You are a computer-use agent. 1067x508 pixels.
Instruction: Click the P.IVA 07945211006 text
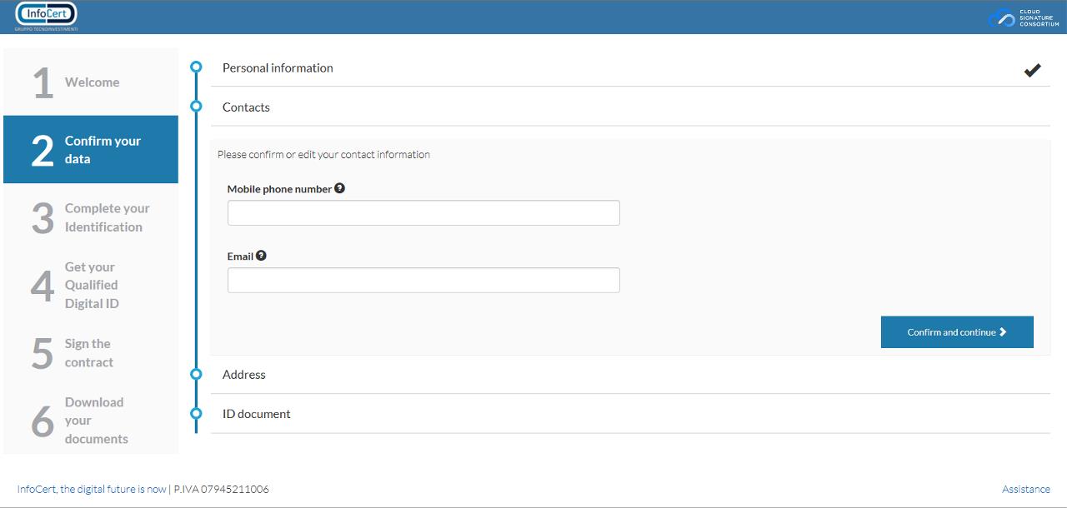pyautogui.click(x=222, y=489)
